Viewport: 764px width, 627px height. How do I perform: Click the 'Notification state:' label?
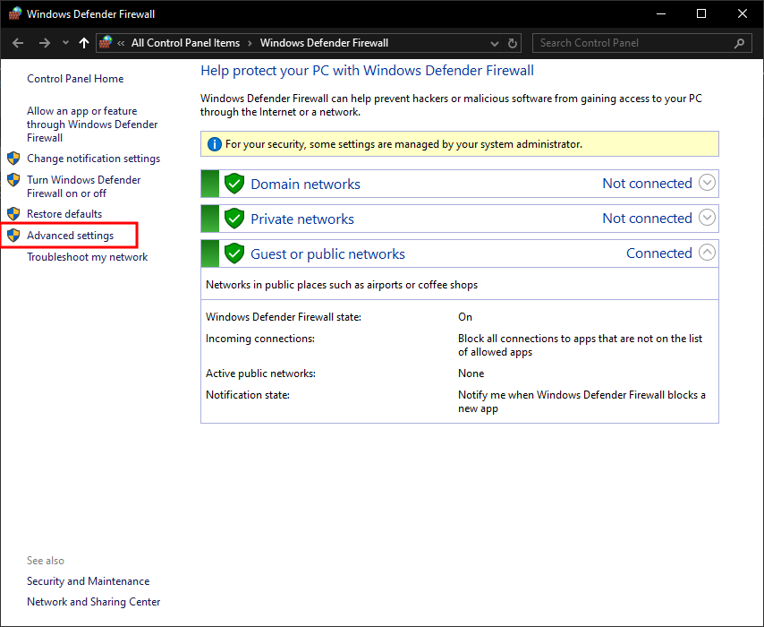tap(248, 395)
